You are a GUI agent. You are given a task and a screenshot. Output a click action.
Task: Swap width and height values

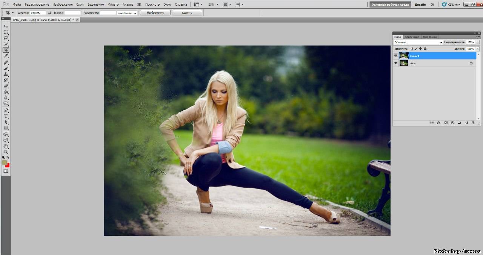(x=49, y=12)
